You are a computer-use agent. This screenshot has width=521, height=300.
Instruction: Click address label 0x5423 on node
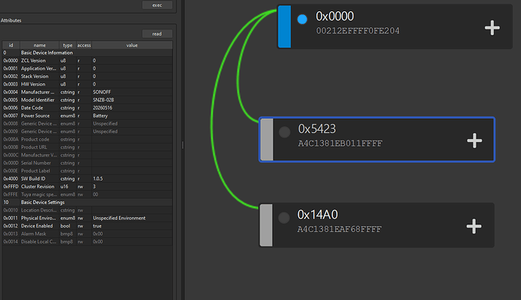pos(317,128)
